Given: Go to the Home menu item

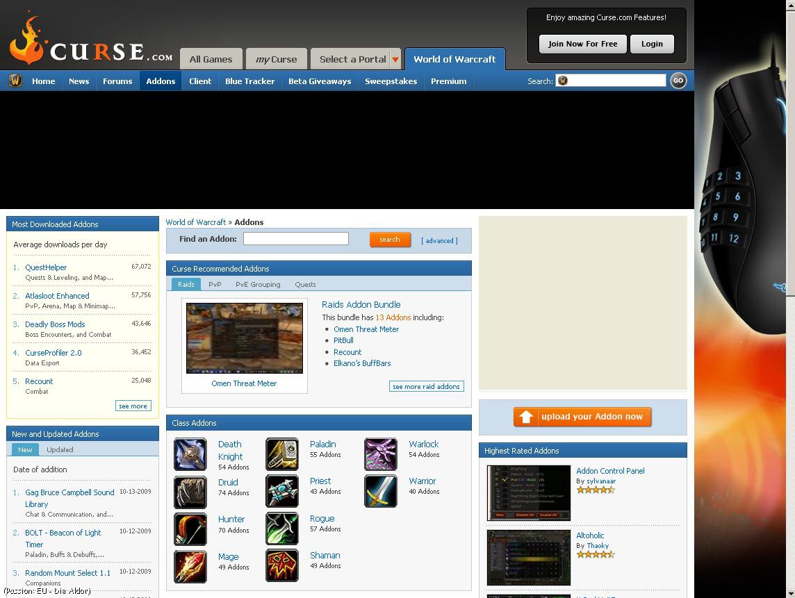Looking at the screenshot, I should click(x=44, y=81).
